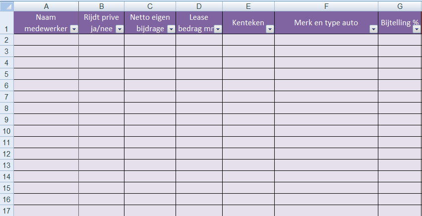Select column D header

(x=199, y=6)
